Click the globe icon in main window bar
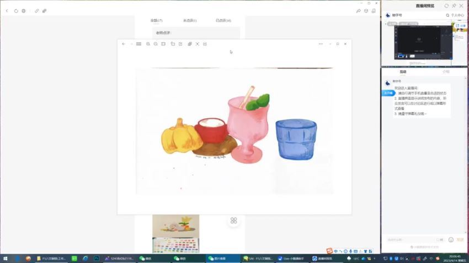Viewport: 469px width, 263px height. point(24,11)
